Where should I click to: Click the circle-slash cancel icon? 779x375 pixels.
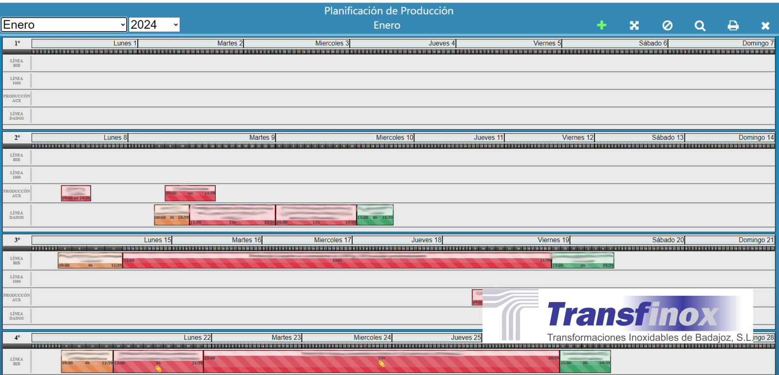(668, 26)
